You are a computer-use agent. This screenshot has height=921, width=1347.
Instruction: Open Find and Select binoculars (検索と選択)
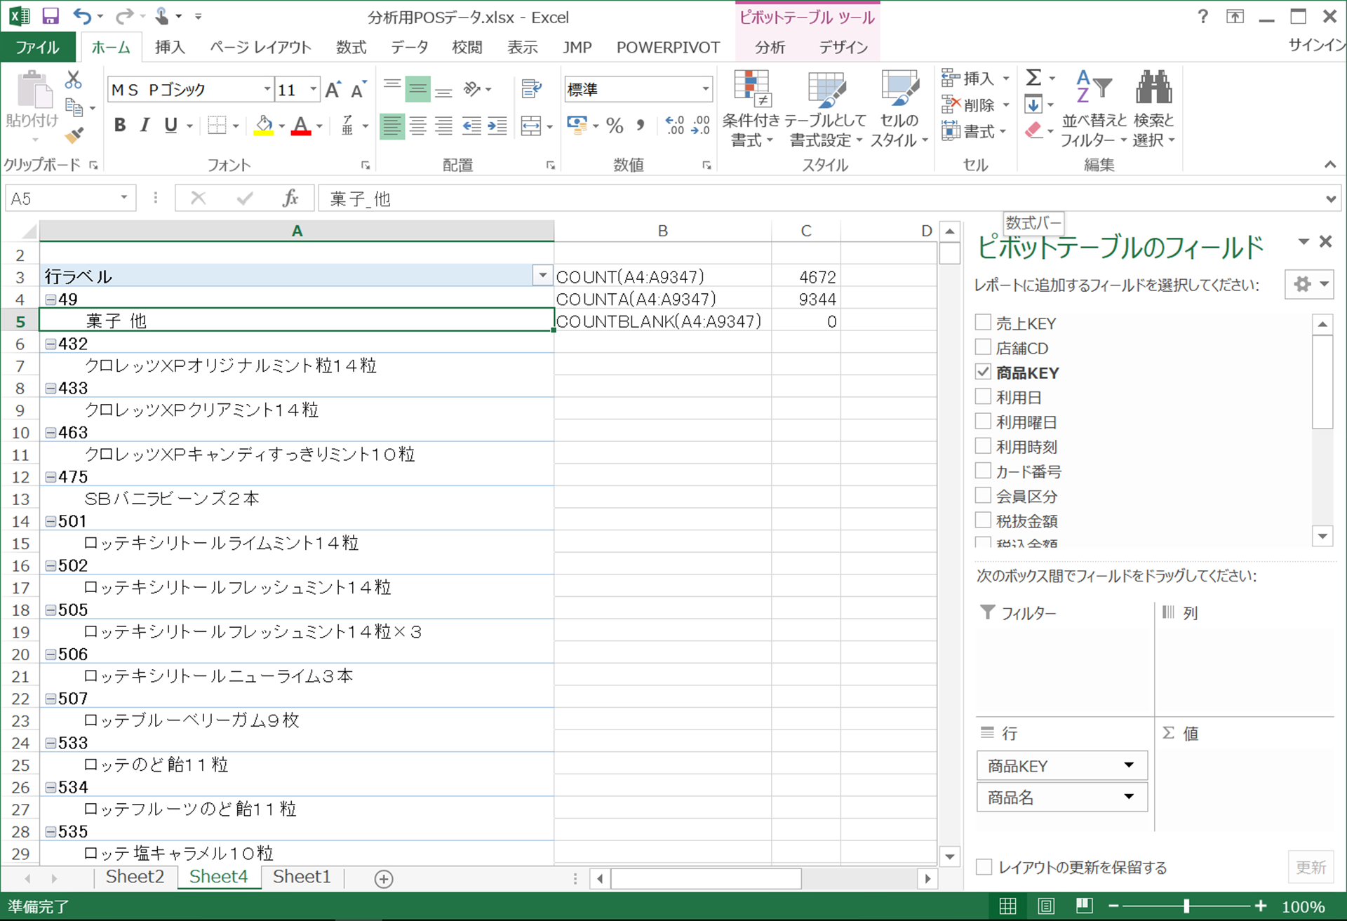(1154, 109)
